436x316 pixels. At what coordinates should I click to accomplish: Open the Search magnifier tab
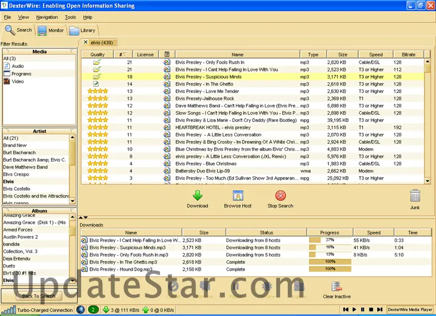[18, 30]
